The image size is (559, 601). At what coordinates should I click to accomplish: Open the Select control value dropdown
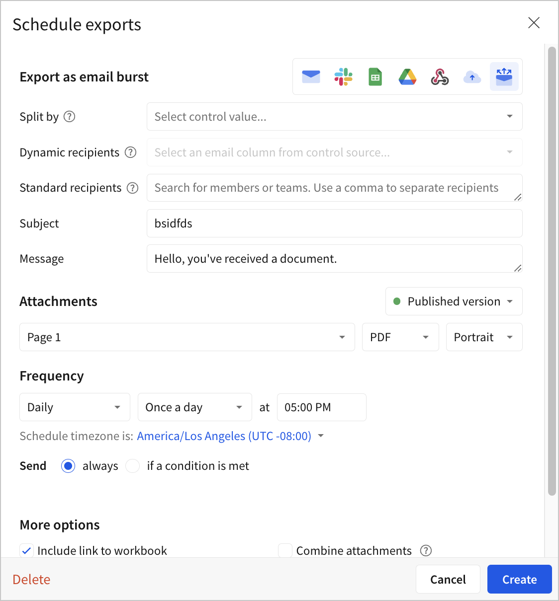tap(335, 117)
